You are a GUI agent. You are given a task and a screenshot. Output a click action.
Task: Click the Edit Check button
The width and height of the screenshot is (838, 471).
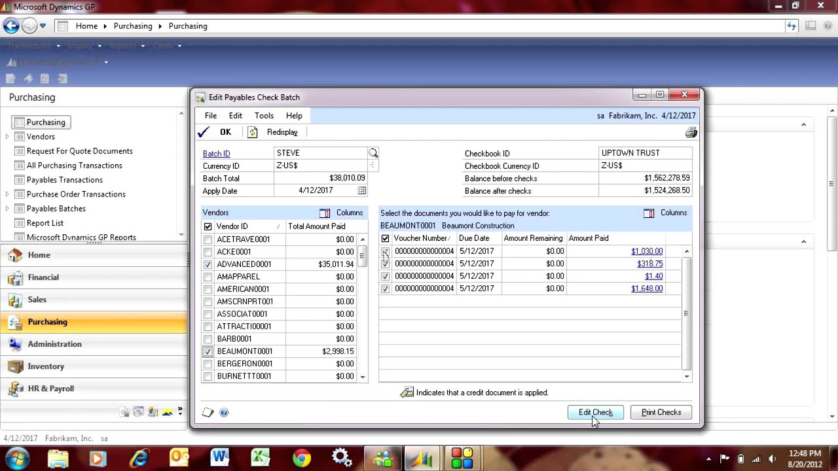click(596, 412)
